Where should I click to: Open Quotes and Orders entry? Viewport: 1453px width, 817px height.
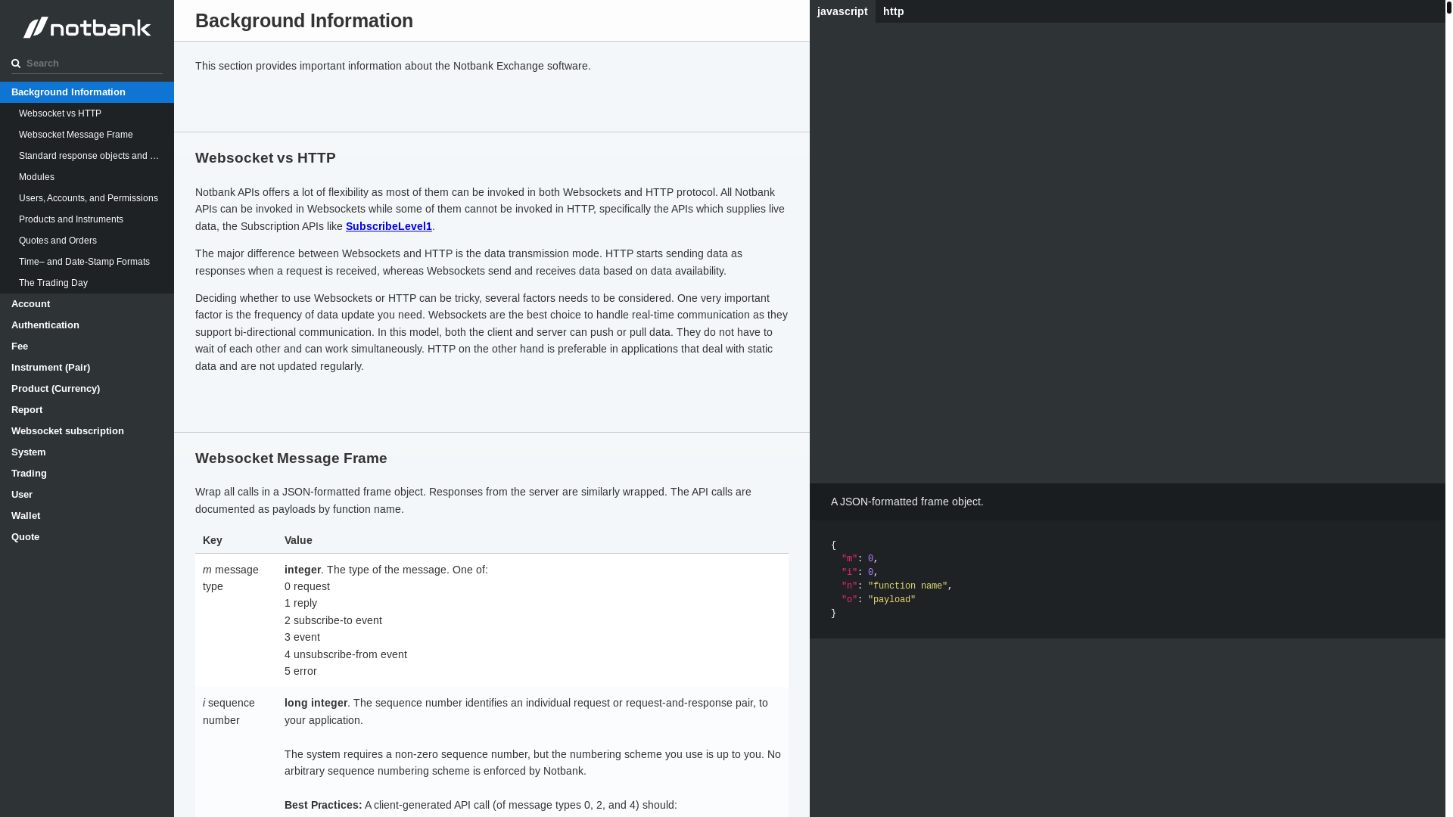pos(87,241)
